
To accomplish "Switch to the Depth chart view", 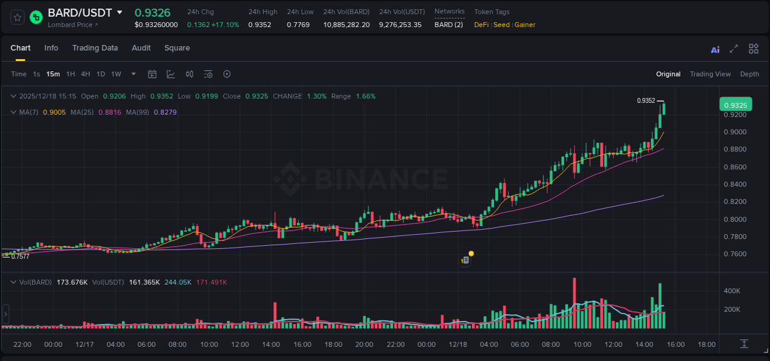I will click(x=750, y=74).
